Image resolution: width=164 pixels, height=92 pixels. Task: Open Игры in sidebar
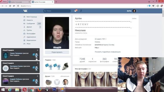28,44
